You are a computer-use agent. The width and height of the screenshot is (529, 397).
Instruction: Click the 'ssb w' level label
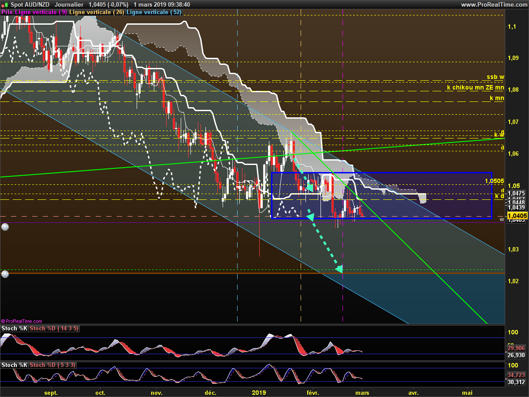495,77
